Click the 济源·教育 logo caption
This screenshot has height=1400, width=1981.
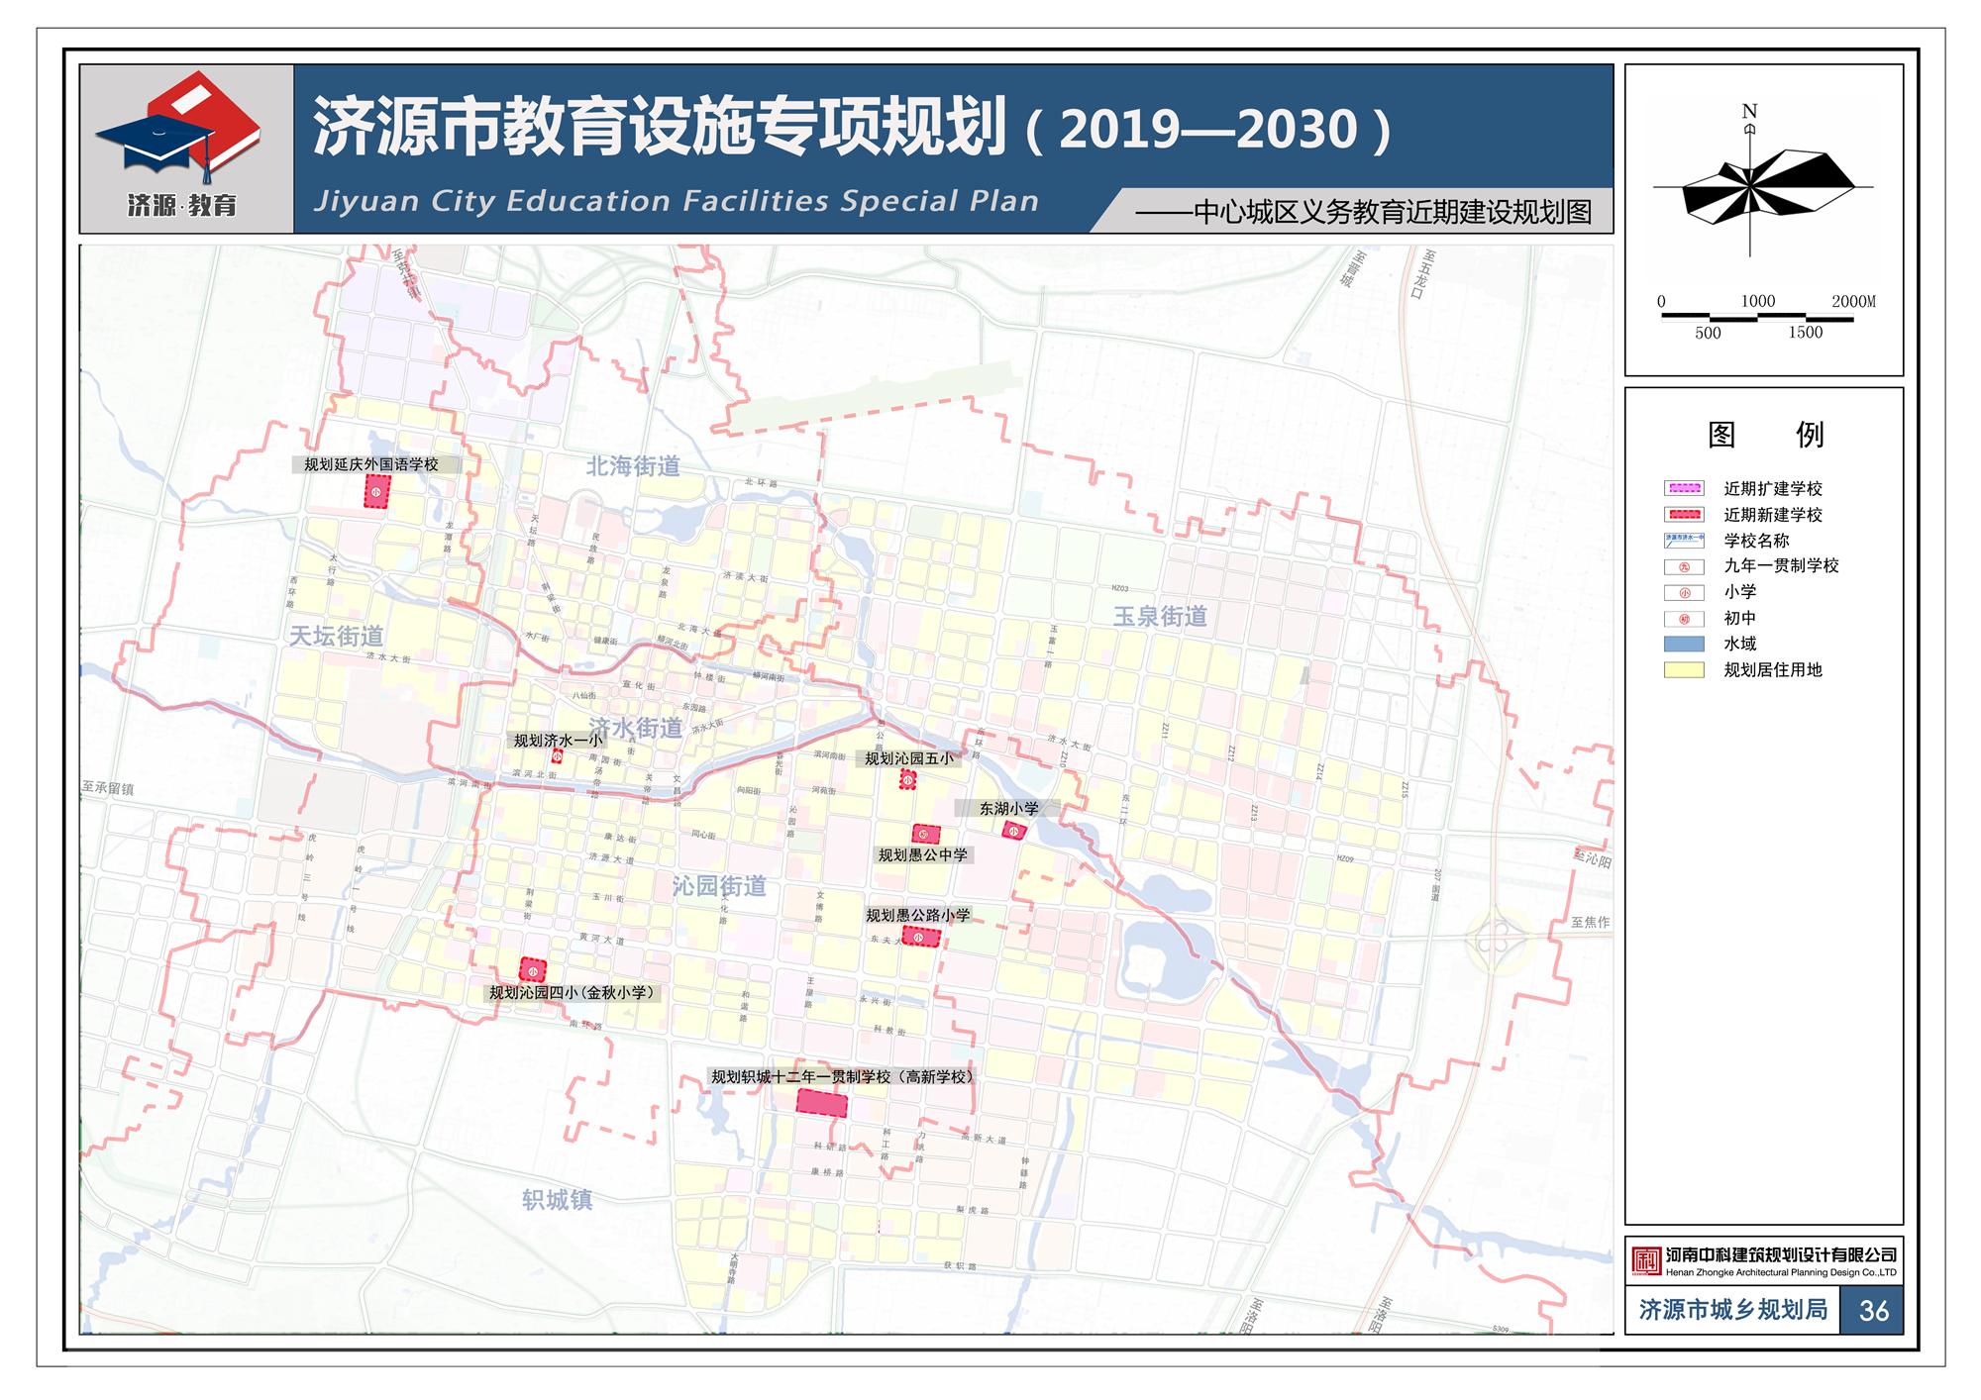(182, 205)
